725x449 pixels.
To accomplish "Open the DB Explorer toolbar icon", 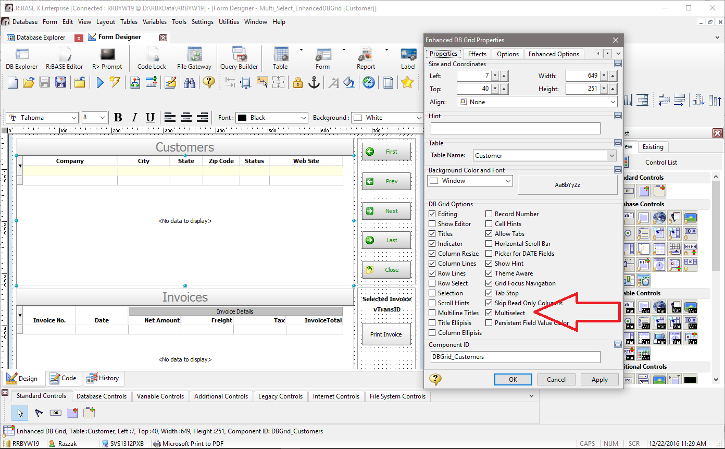I will point(22,58).
